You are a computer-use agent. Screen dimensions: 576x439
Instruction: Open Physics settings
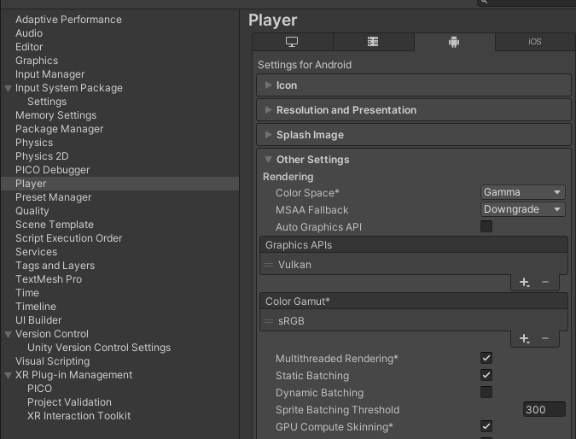pyautogui.click(x=34, y=143)
